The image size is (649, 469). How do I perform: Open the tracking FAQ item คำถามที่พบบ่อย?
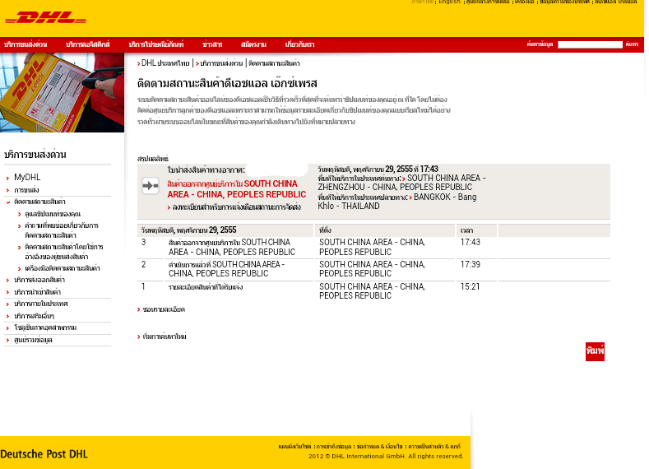click(x=61, y=230)
